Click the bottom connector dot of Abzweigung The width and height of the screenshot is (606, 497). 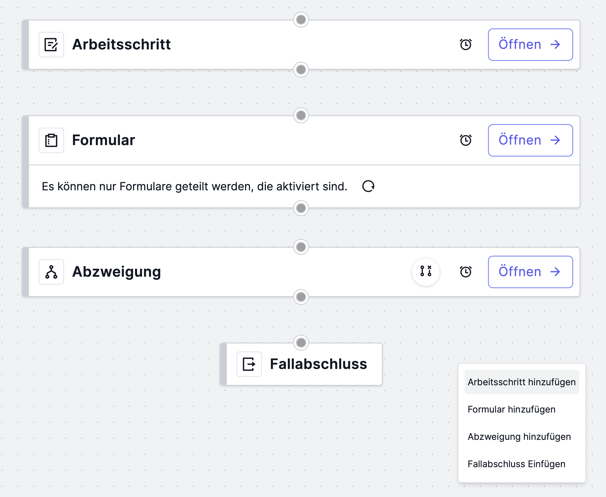point(301,297)
